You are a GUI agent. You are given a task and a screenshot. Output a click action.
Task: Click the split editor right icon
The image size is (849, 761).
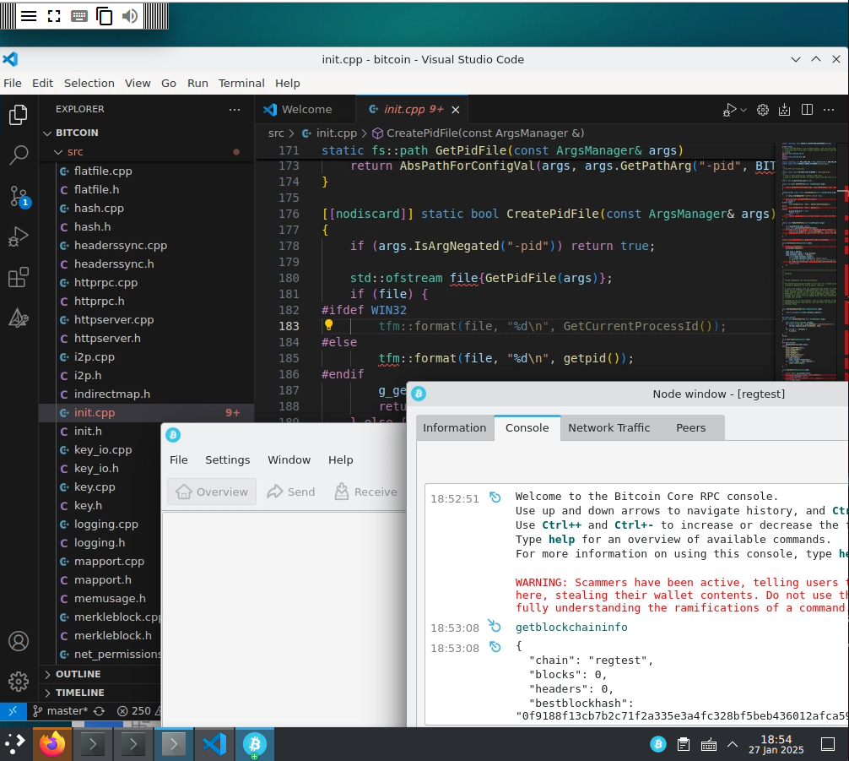tap(807, 110)
